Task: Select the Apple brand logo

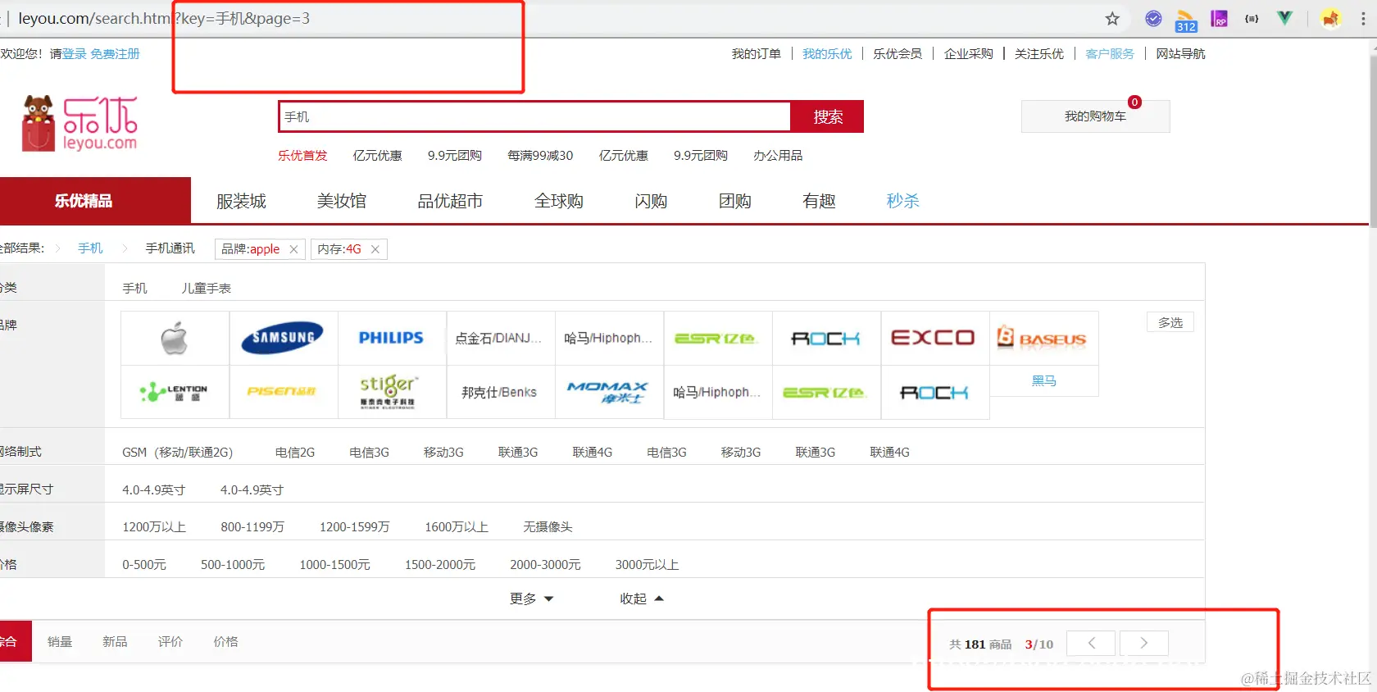Action: click(175, 338)
